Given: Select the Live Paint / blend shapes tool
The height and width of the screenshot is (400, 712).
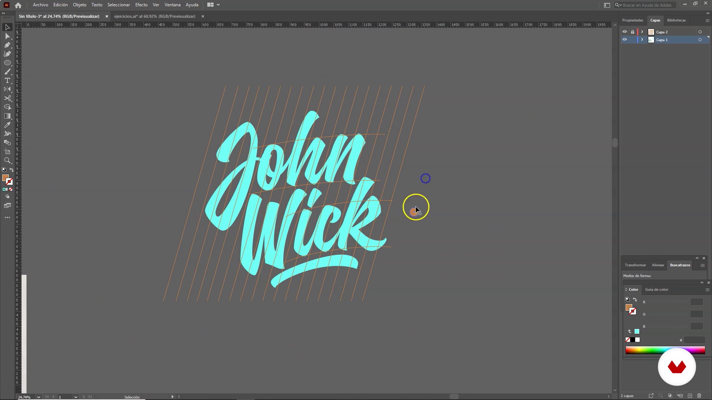Looking at the screenshot, I should pos(7,143).
